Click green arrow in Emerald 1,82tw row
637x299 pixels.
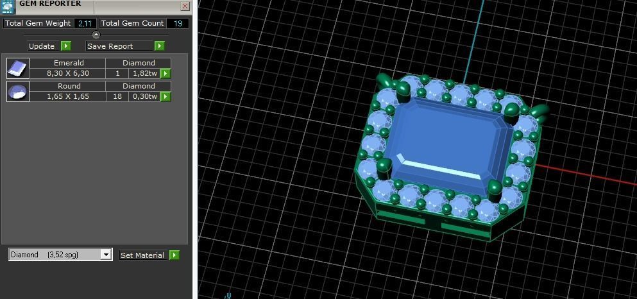166,74
